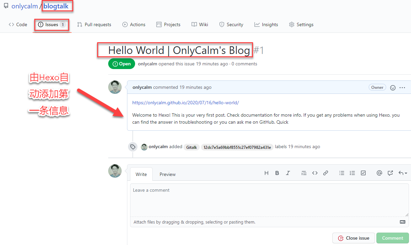Add a numbered list via the toolbar icon
The image size is (411, 245).
point(353,173)
